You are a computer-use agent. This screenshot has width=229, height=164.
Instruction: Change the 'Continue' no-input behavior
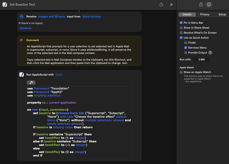(x=26, y=28)
